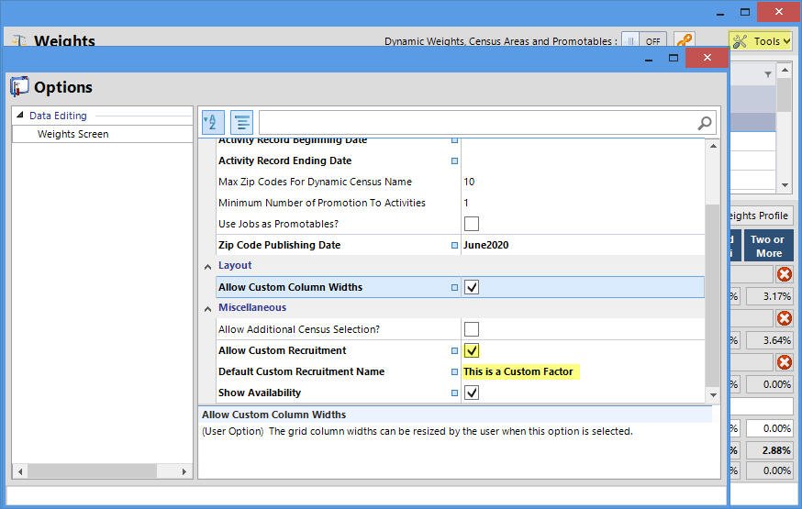This screenshot has height=509, width=802.
Task: Collapse the Data Editing tree node
Action: (20, 116)
